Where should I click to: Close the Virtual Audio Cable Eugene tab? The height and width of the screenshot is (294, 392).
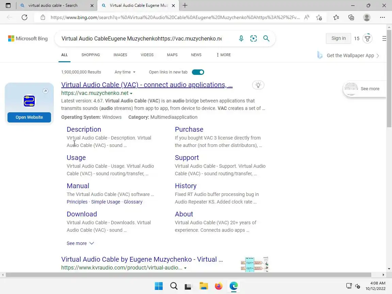[173, 5]
